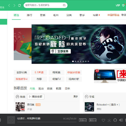Viewport: 126px width, 126px height.
Task: Click 播放全部 to play all
Action: pos(36,97)
